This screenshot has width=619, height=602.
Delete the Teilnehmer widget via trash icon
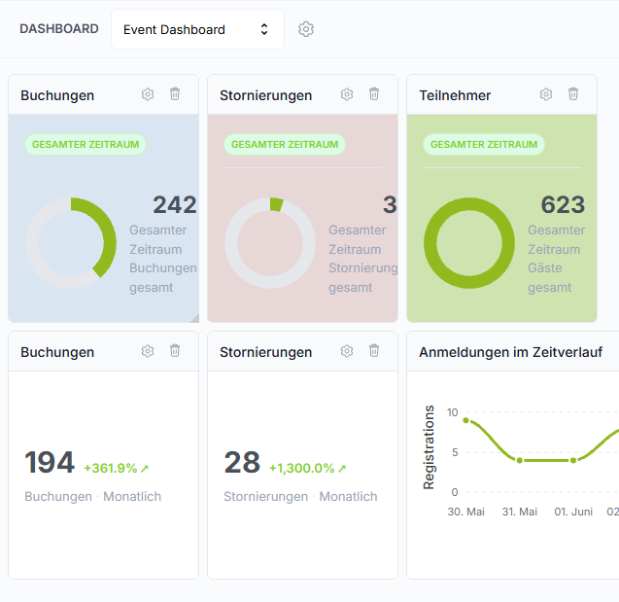573,94
